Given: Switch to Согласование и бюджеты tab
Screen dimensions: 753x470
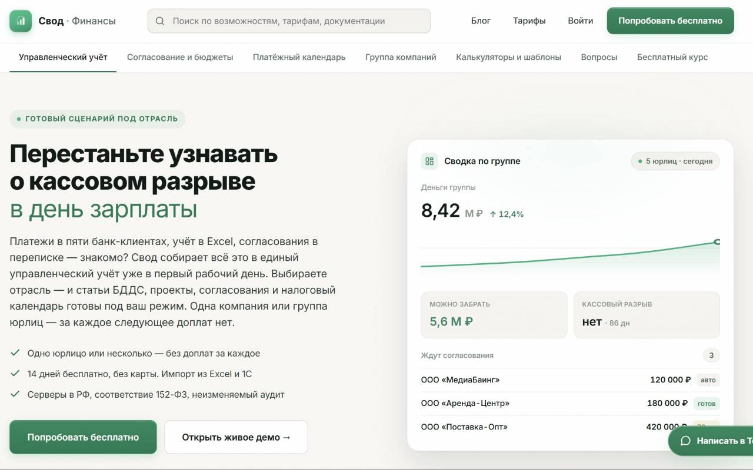Looking at the screenshot, I should point(180,58).
